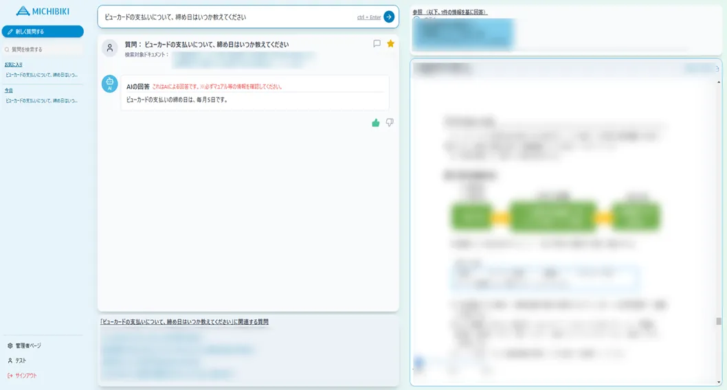Click the 参照 reference heading link
The height and width of the screenshot is (390, 727).
(x=449, y=12)
